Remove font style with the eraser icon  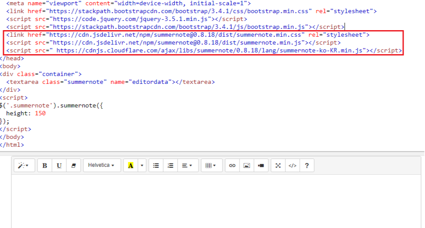point(73,165)
